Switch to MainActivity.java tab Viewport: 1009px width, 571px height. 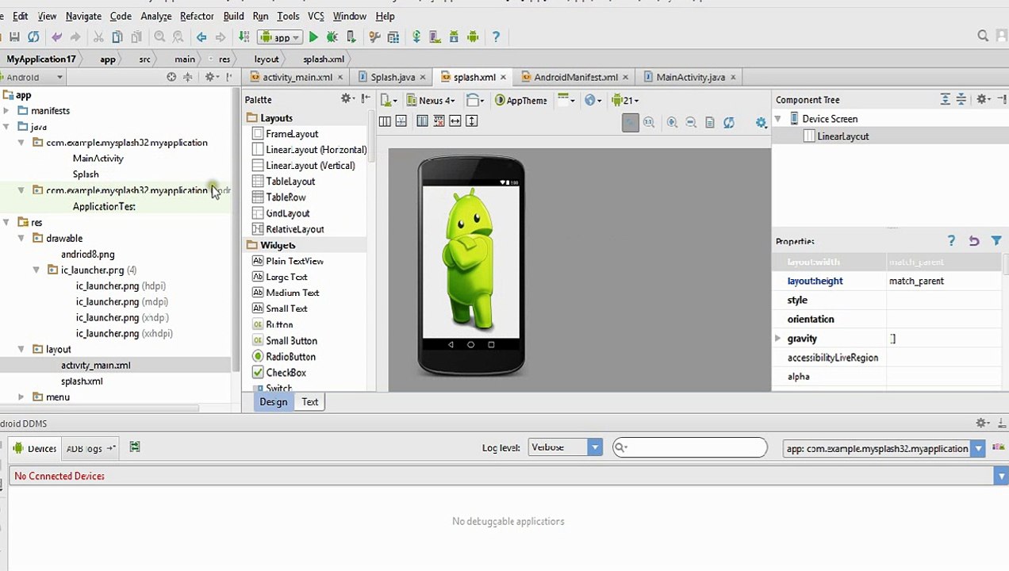[x=690, y=77]
